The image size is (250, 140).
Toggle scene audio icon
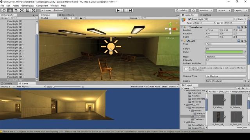pyautogui.click(x=76, y=18)
